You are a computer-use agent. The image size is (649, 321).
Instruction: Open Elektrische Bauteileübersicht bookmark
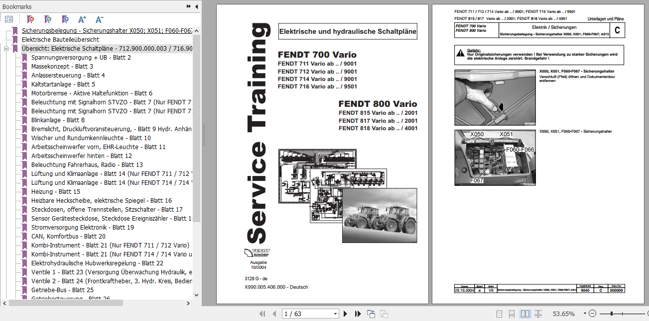[60, 40]
